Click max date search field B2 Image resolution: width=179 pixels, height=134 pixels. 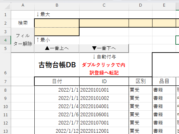click(57, 23)
